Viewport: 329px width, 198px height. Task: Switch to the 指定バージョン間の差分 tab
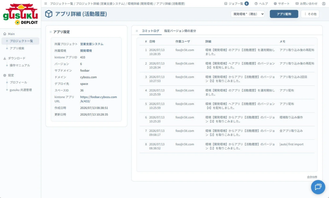[x=180, y=31]
